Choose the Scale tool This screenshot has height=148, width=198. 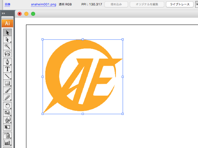[7, 113]
